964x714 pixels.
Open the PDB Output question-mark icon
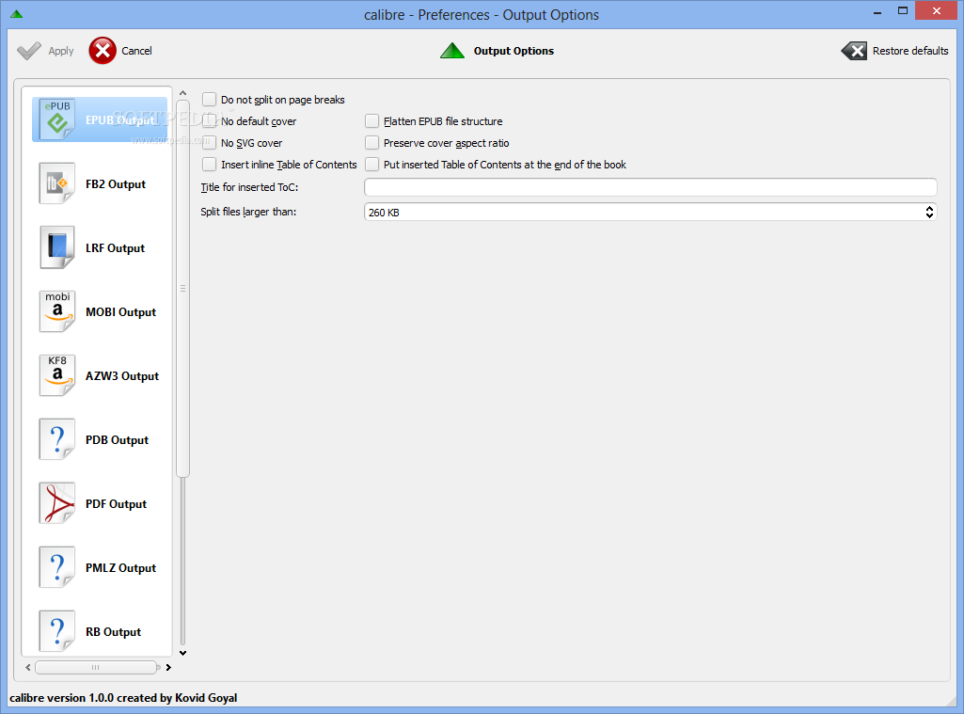pos(57,439)
